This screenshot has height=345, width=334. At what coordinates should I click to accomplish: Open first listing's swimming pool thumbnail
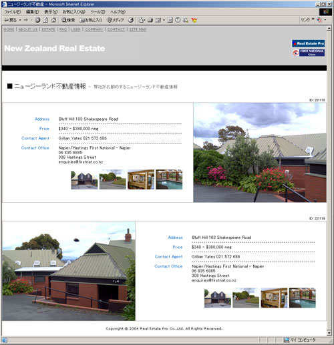pos(169,180)
